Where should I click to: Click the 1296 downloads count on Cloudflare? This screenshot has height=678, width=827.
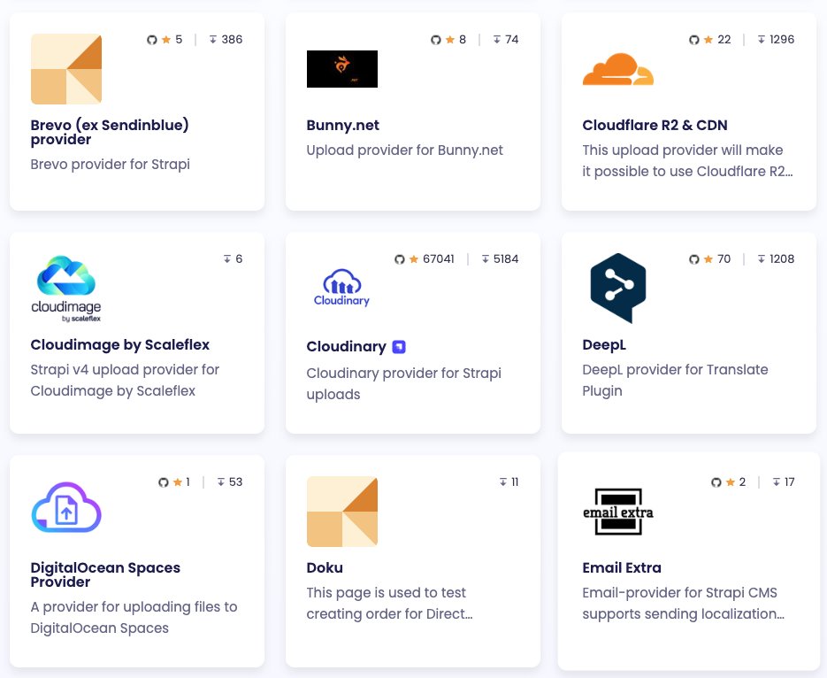782,40
